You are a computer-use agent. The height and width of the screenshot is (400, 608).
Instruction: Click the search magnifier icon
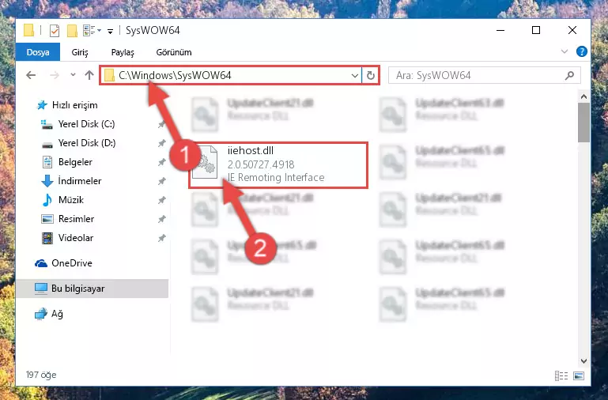569,75
